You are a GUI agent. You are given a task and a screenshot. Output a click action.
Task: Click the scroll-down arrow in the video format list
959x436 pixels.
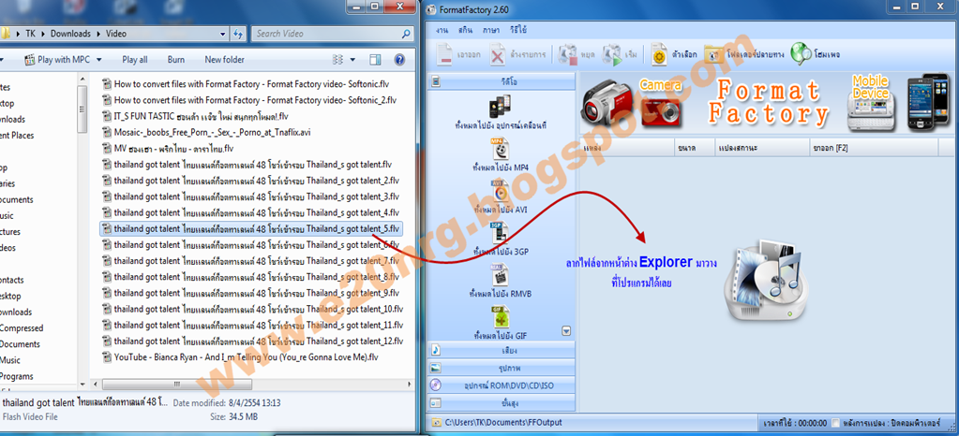tap(566, 331)
